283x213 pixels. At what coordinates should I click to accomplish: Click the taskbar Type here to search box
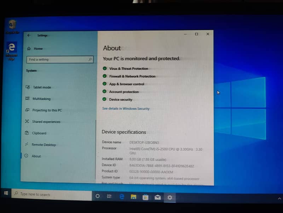(x=52, y=195)
